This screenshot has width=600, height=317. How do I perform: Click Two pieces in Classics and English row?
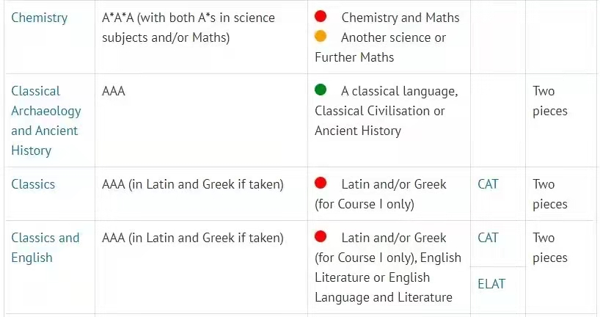[550, 248]
